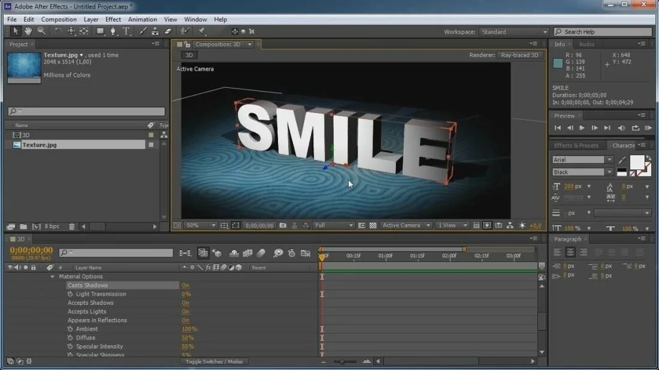Open the Layer menu
The height and width of the screenshot is (370, 659).
coord(91,19)
